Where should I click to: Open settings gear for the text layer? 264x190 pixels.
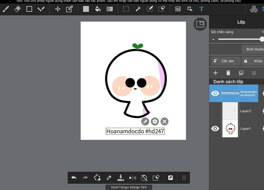[263, 93]
